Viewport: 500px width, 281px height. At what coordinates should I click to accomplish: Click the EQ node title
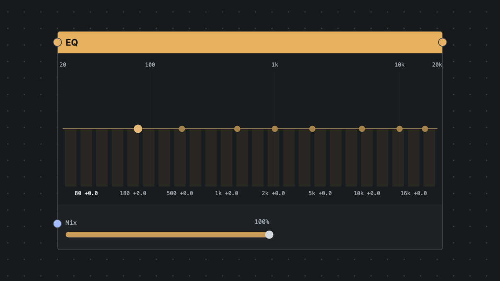click(x=71, y=43)
